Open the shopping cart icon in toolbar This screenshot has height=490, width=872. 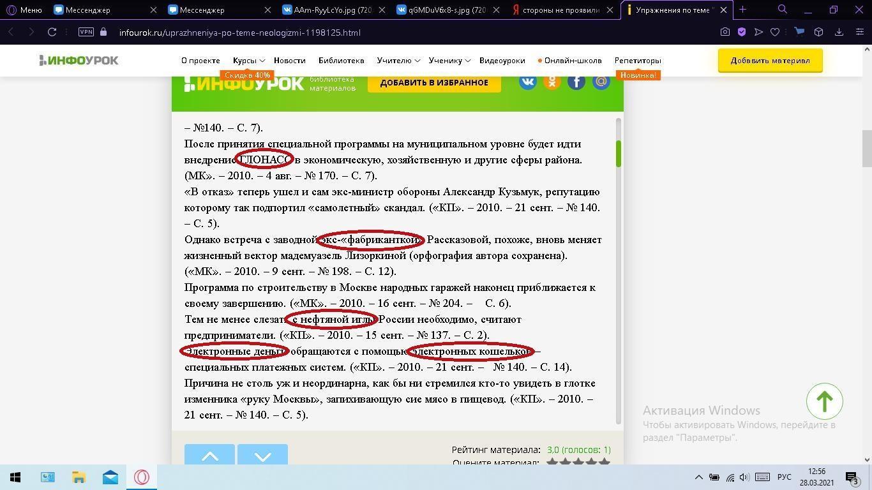[x=799, y=32]
